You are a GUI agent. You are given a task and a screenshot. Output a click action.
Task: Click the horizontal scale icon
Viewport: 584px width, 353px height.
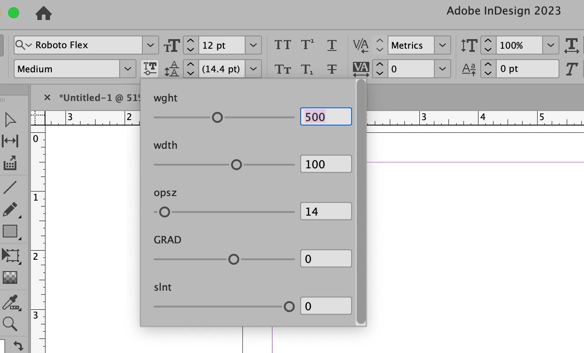pyautogui.click(x=572, y=45)
